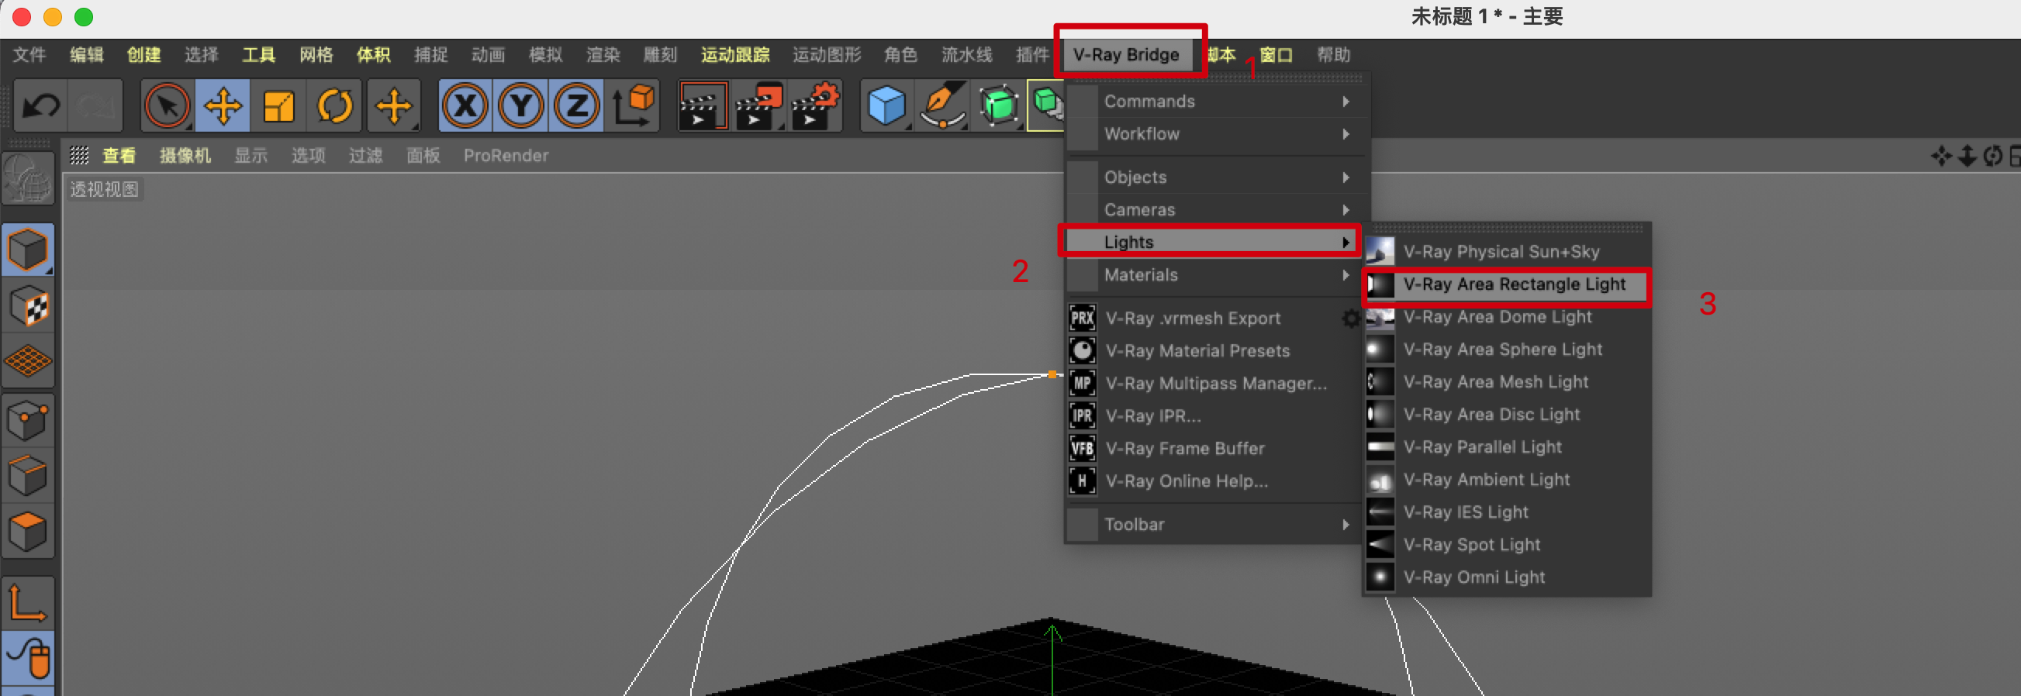This screenshot has width=2021, height=696.
Task: Expand the Objects submenu
Action: (1214, 177)
